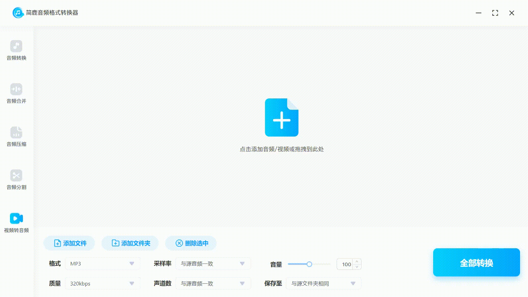Open the 声道数 channel count dropdown
The width and height of the screenshot is (528, 297).
coord(213,283)
